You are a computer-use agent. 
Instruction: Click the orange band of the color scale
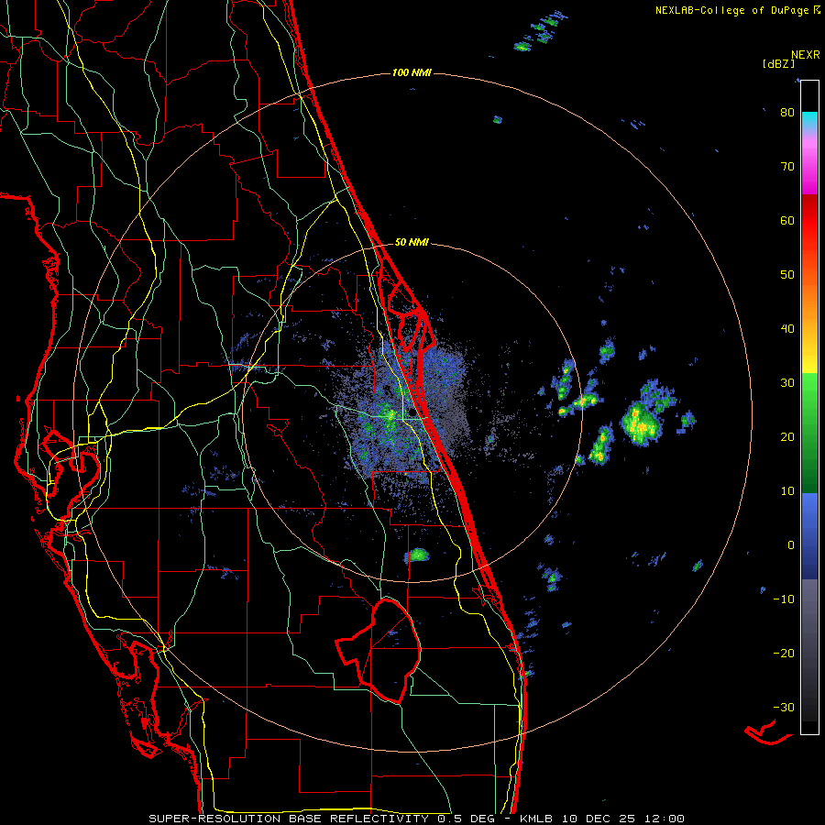click(809, 305)
